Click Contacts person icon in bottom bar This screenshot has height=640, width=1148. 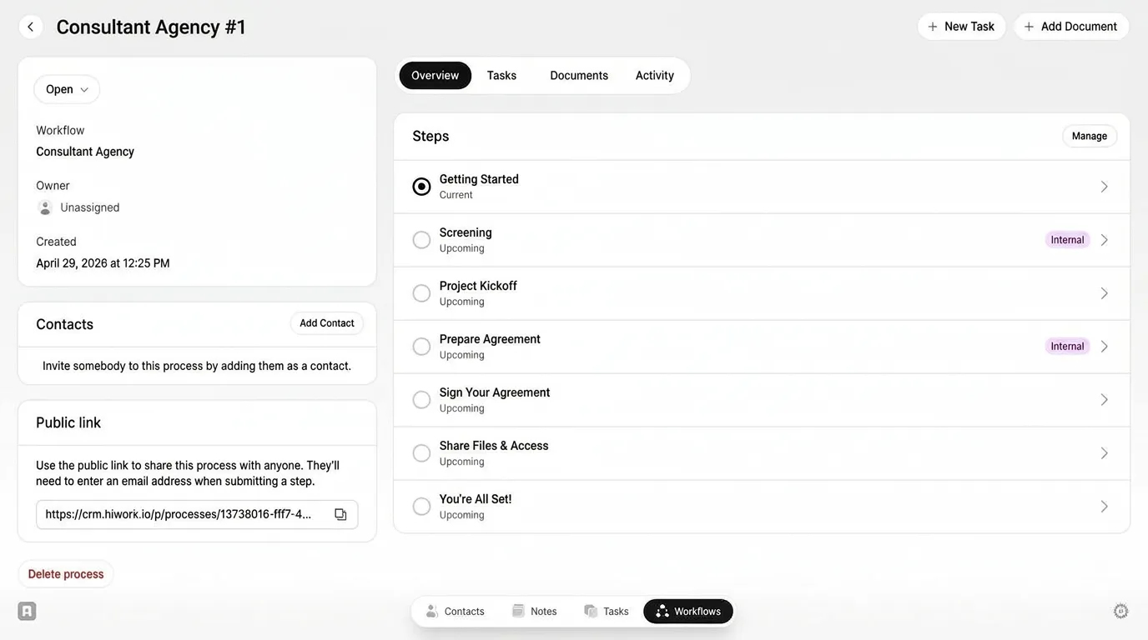pyautogui.click(x=431, y=611)
